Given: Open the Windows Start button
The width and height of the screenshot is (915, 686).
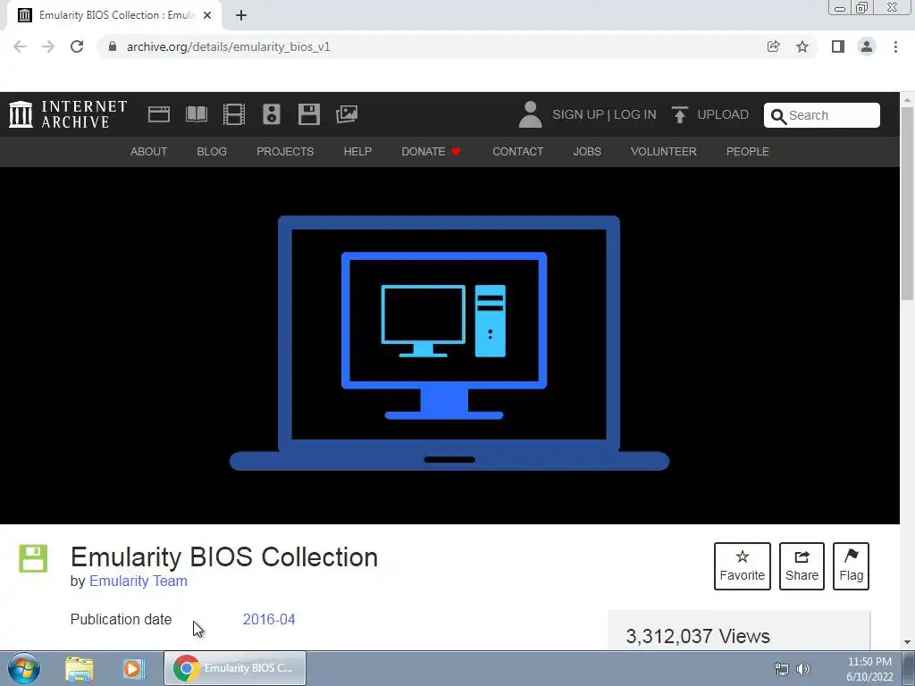Looking at the screenshot, I should 24,668.
